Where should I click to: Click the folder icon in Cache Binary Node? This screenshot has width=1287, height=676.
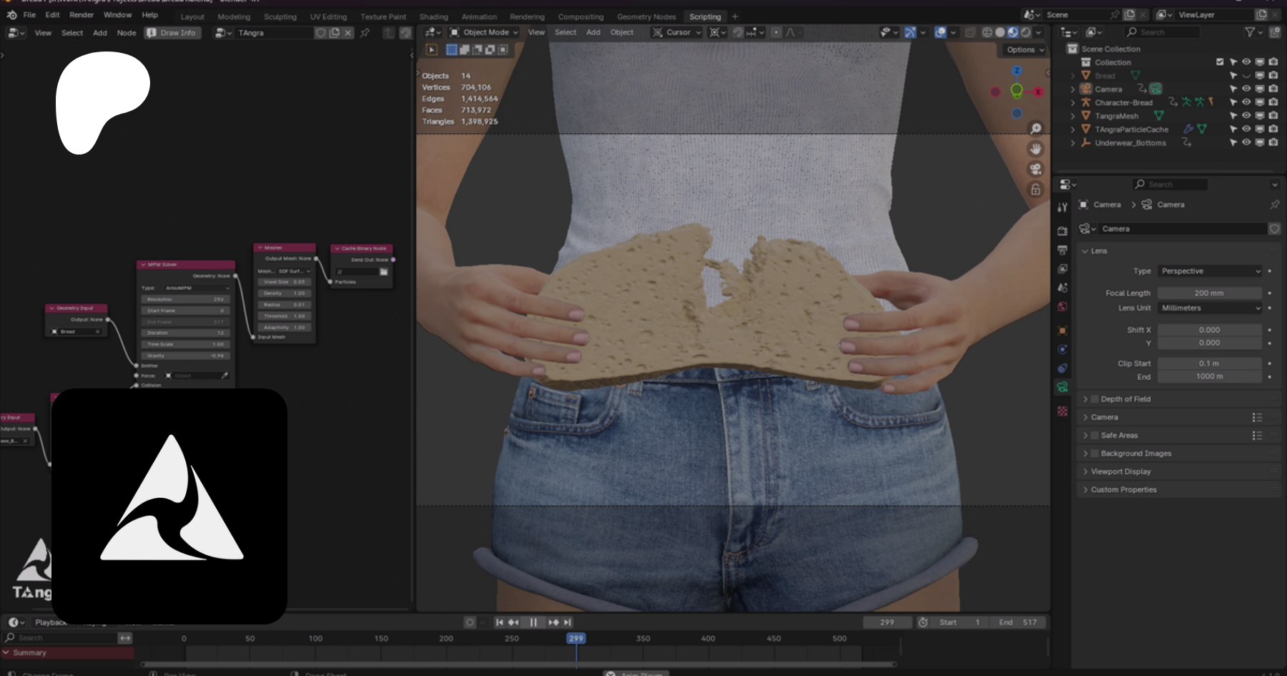click(384, 272)
